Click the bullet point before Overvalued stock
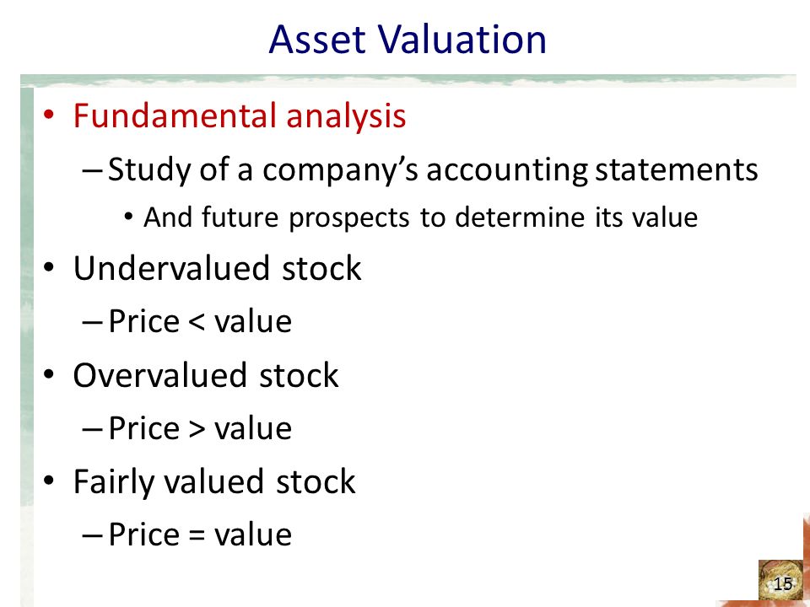Screen dimensions: 810x607 coord(49,374)
